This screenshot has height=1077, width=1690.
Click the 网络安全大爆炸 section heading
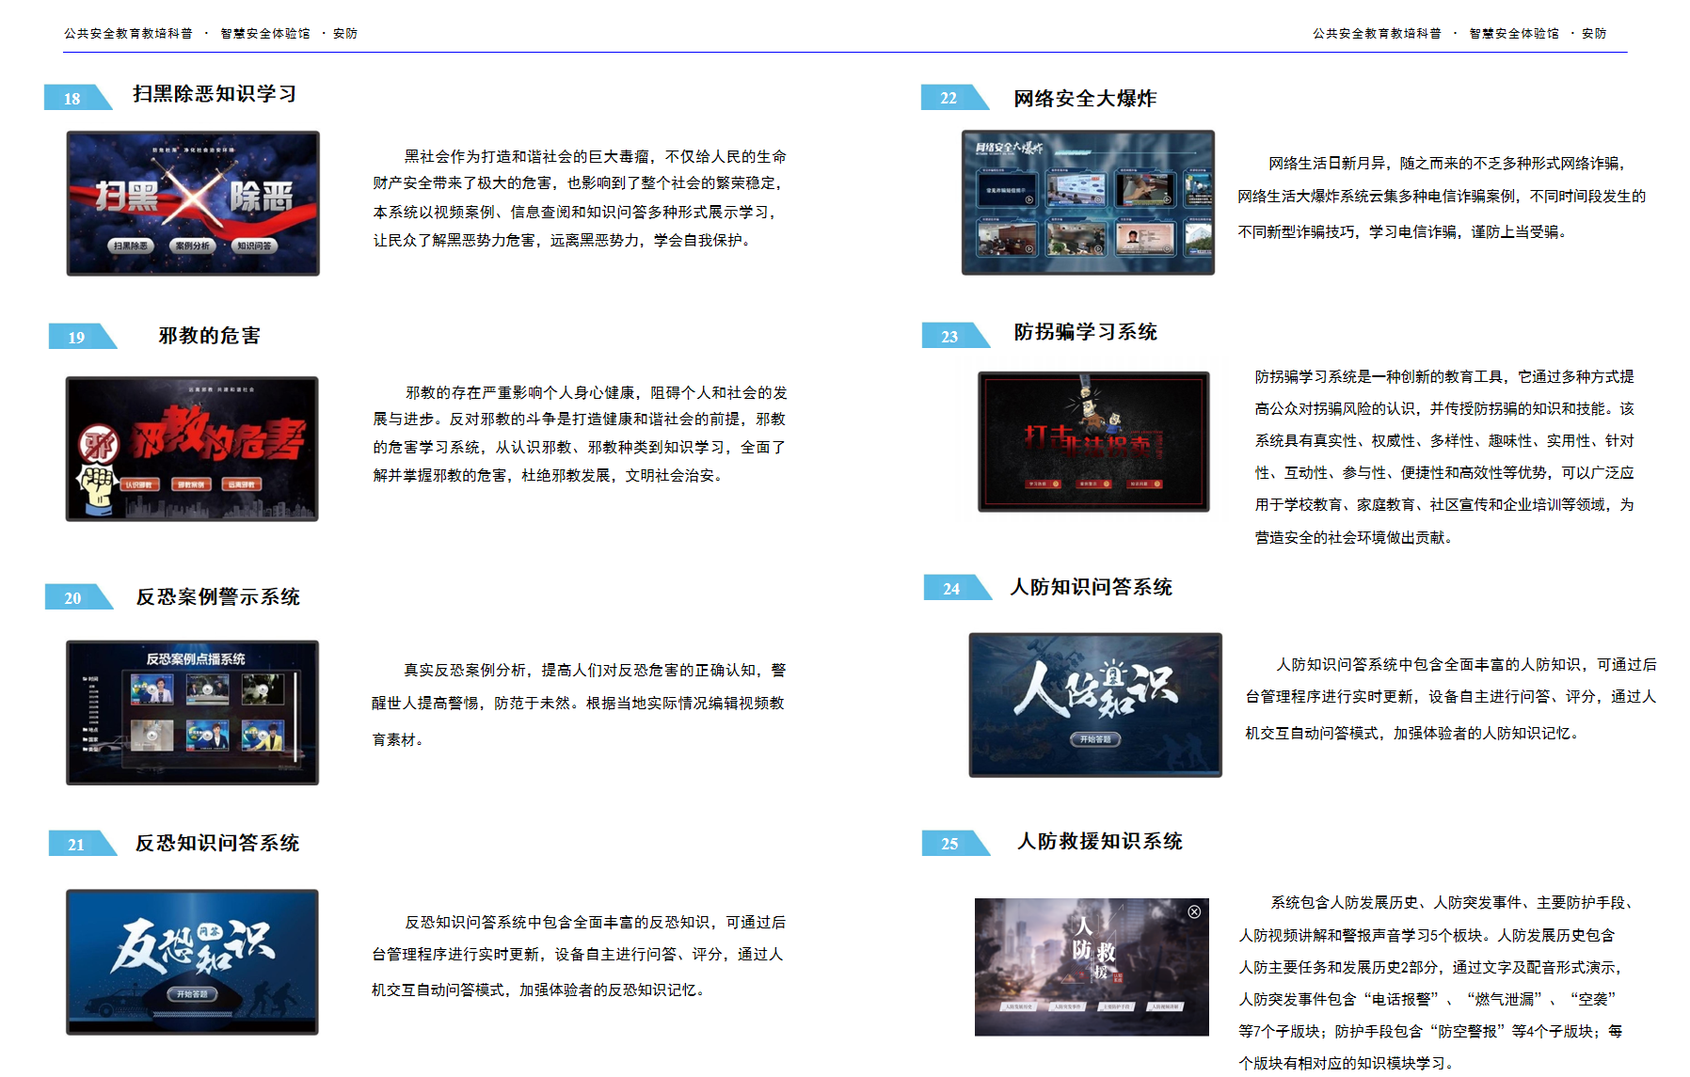point(1084,98)
